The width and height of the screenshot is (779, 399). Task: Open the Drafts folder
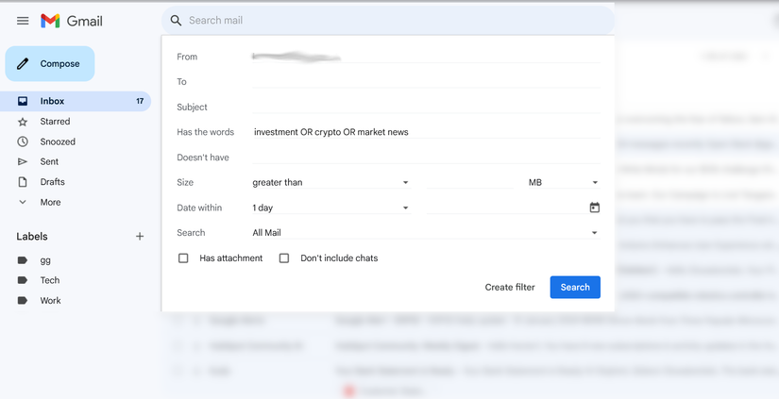[52, 182]
